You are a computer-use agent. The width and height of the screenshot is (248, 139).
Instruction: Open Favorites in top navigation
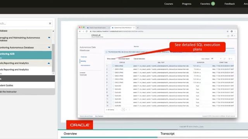205,4
